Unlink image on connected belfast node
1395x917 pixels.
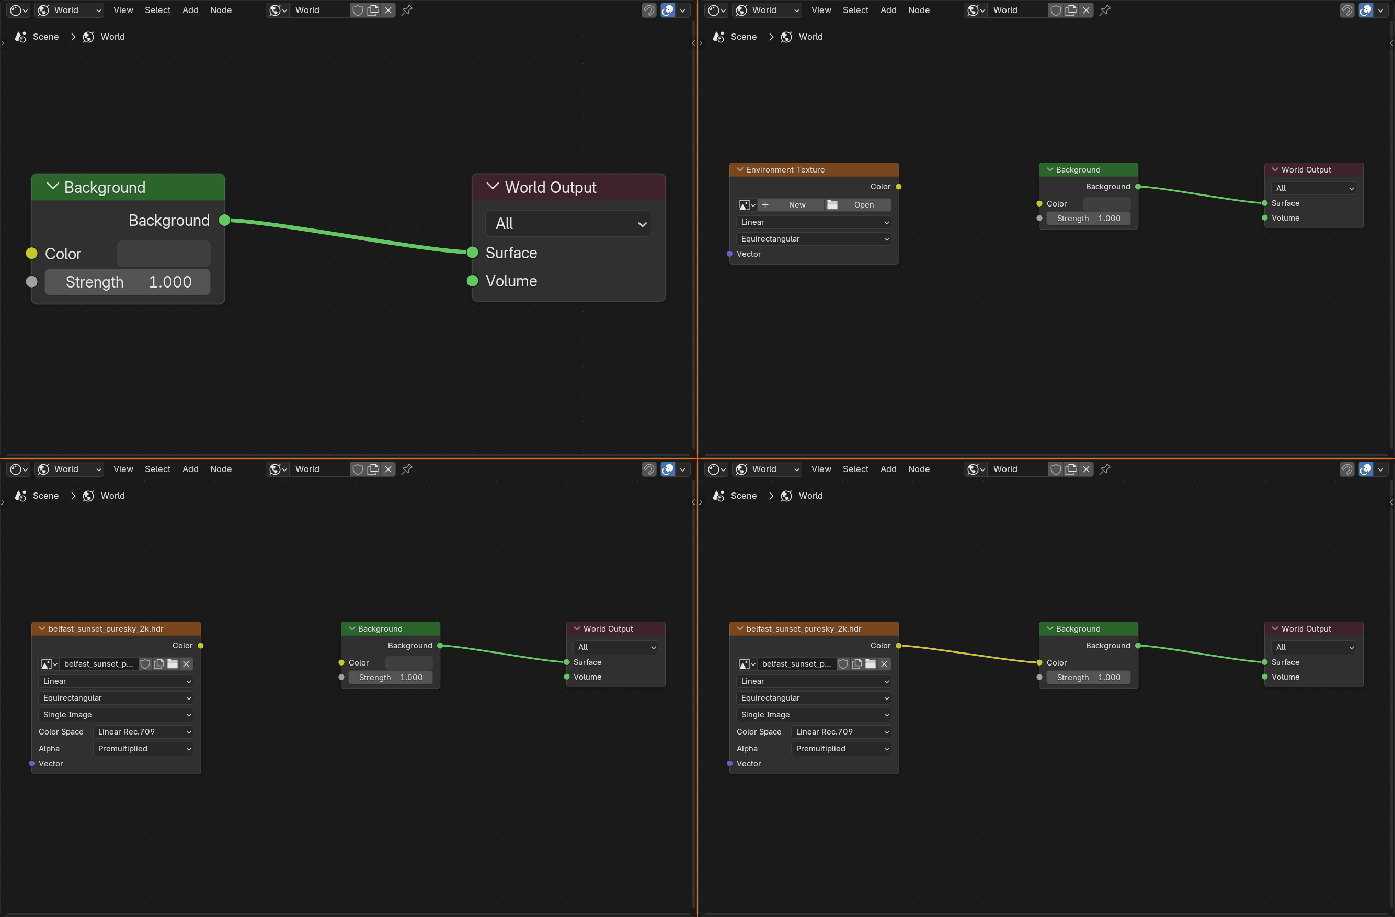tap(885, 663)
